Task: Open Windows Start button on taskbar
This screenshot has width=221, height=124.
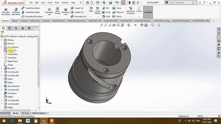Action: coord(4,121)
